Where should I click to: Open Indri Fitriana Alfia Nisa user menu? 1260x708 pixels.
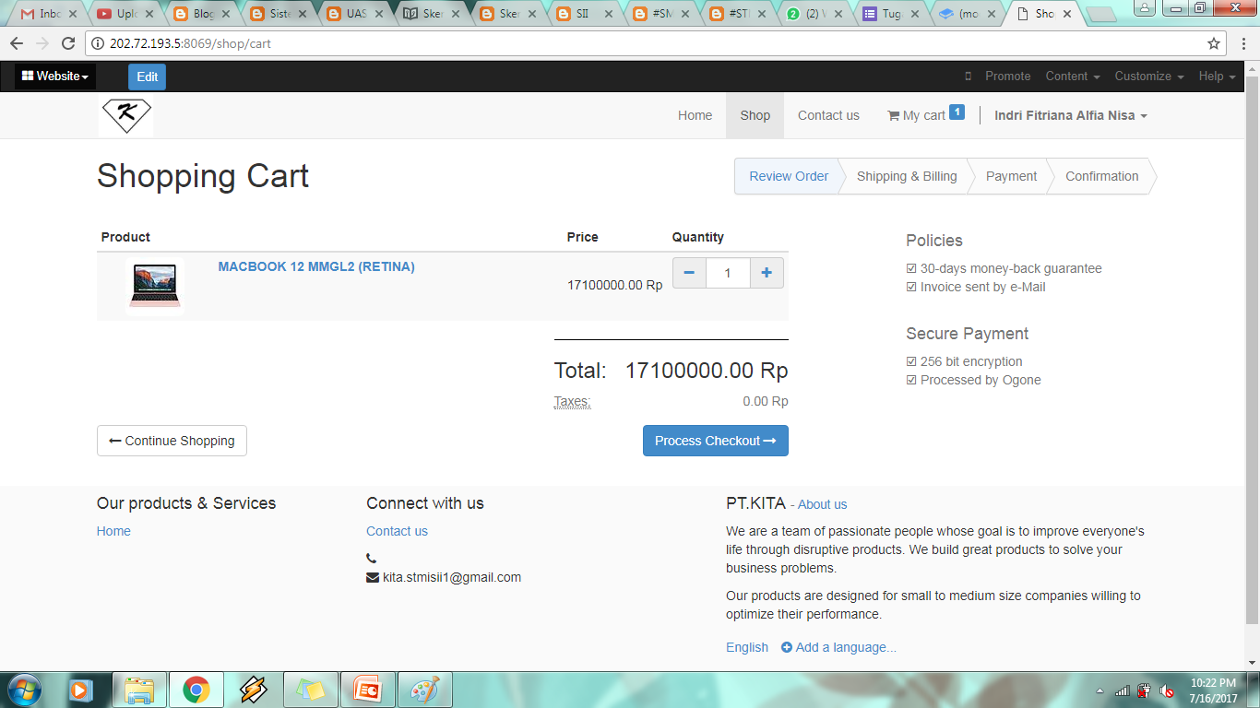point(1070,116)
